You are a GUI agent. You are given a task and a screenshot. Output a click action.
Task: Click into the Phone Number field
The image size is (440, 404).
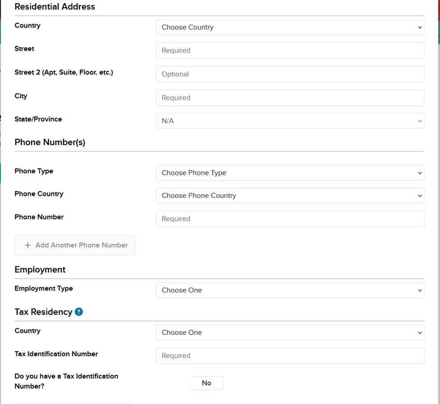pyautogui.click(x=290, y=219)
